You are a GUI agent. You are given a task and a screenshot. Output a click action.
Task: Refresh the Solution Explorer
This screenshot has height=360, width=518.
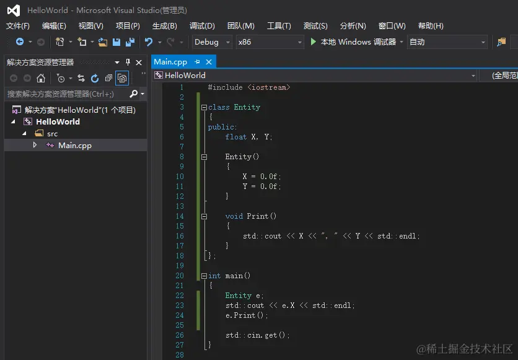click(x=95, y=78)
